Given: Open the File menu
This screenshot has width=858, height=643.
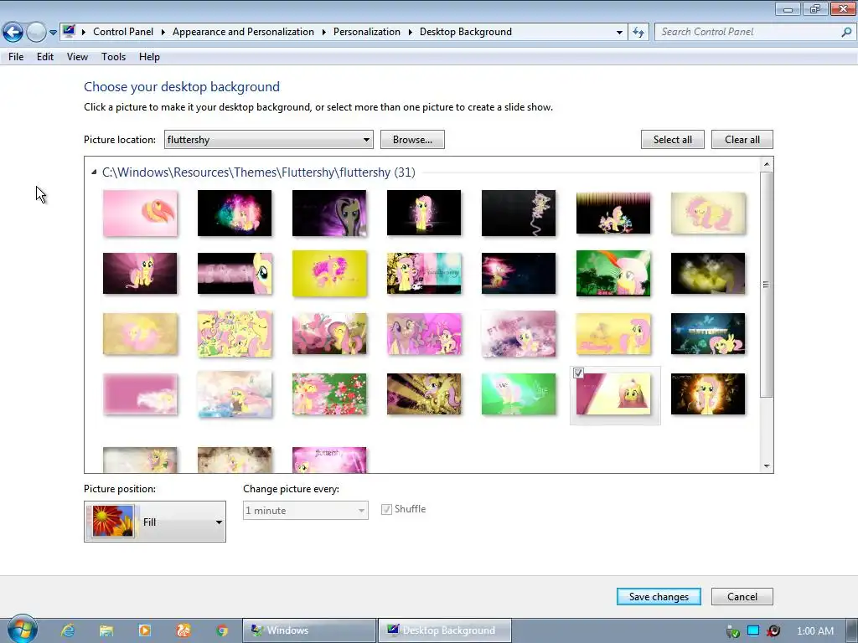Looking at the screenshot, I should coord(16,57).
